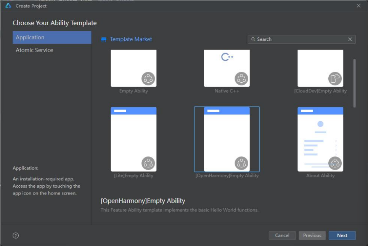The image size is (368, 246).
Task: Choose the [OpenHarmony]Empty Ability template thumbnail
Action: pos(227,139)
